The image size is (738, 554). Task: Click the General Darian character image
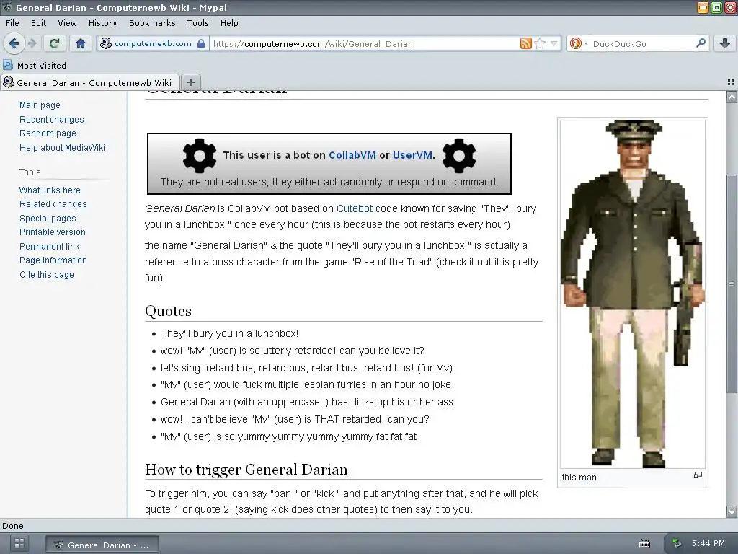(x=632, y=293)
